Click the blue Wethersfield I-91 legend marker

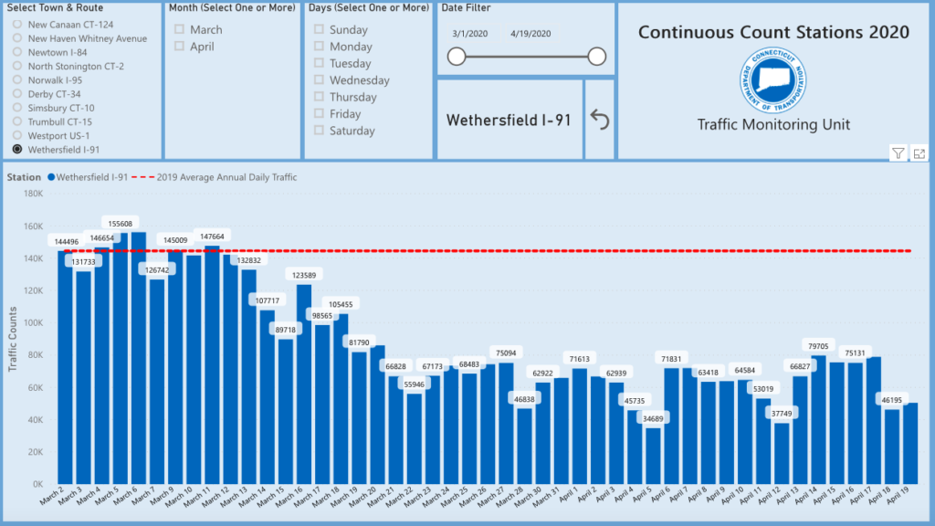pyautogui.click(x=51, y=177)
